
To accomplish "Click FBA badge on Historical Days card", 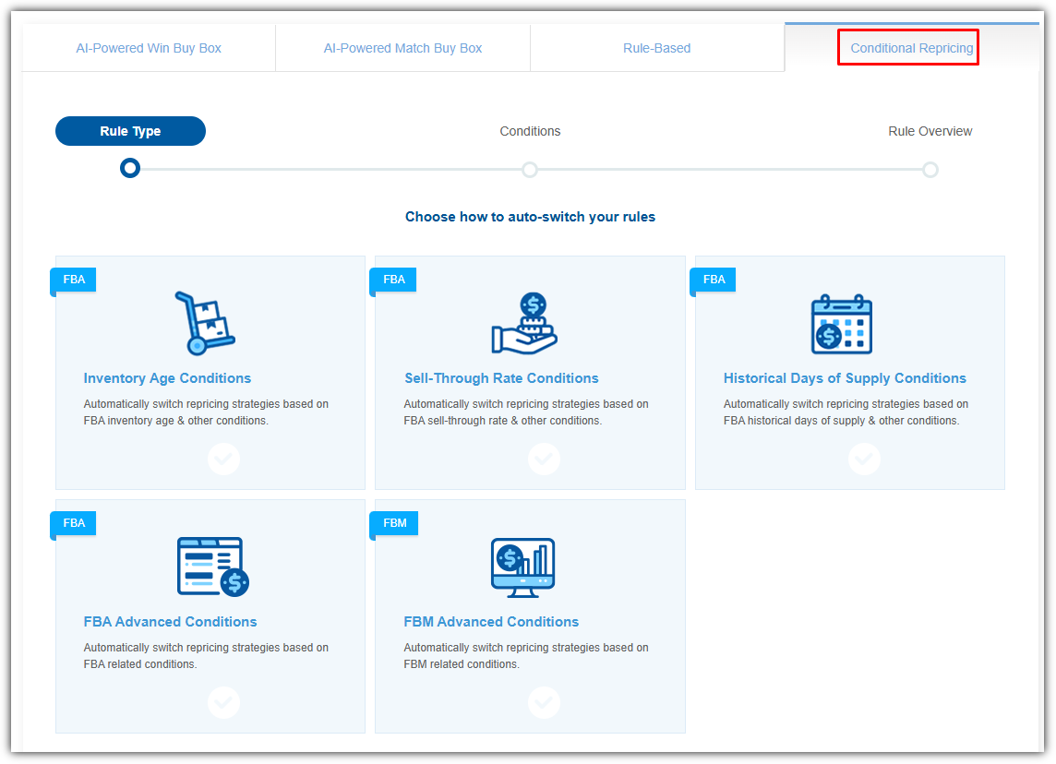I will coord(714,280).
